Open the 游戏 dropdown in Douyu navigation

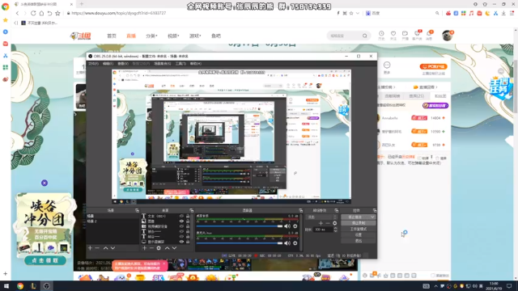click(x=195, y=36)
